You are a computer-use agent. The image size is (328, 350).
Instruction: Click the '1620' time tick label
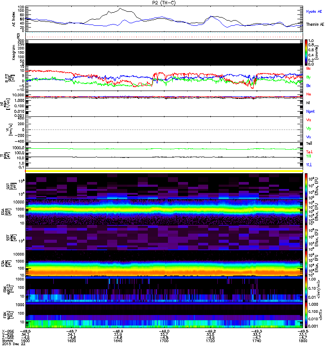click(71, 341)
